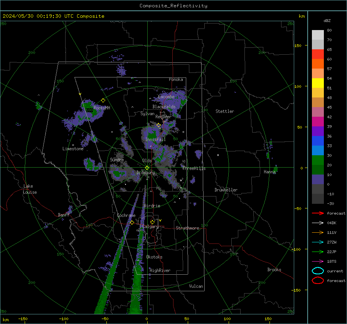The height and width of the screenshot is (324, 347).
Task: Click the Lacombe city label
Action: (166, 97)
